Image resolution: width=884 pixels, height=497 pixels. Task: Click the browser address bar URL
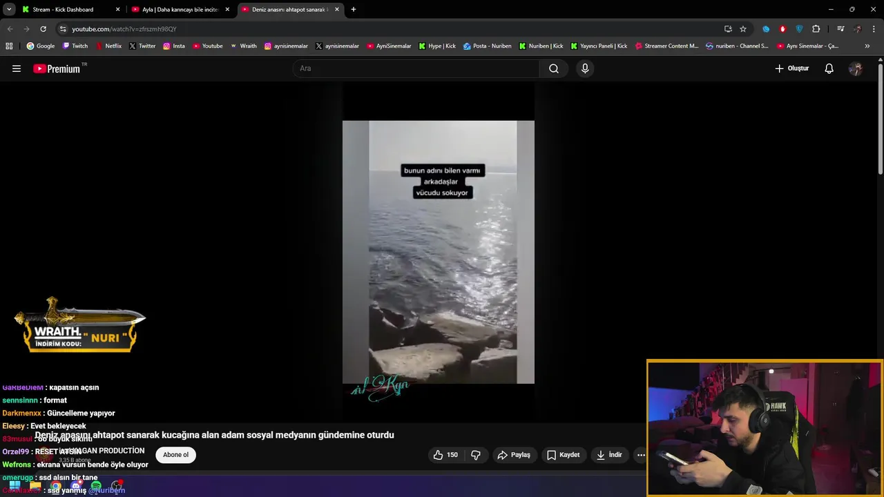[x=124, y=29]
